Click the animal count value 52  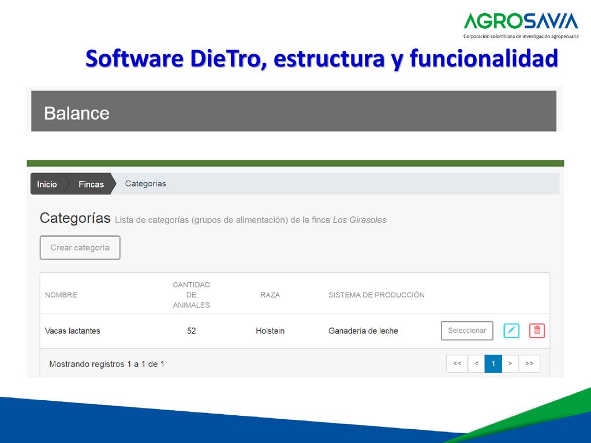click(192, 331)
